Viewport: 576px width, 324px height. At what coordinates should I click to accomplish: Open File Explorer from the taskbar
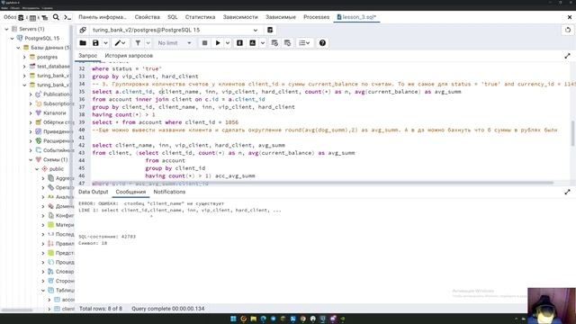point(253,319)
